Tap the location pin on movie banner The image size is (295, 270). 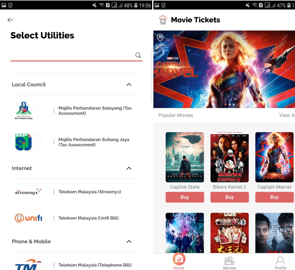160,37
